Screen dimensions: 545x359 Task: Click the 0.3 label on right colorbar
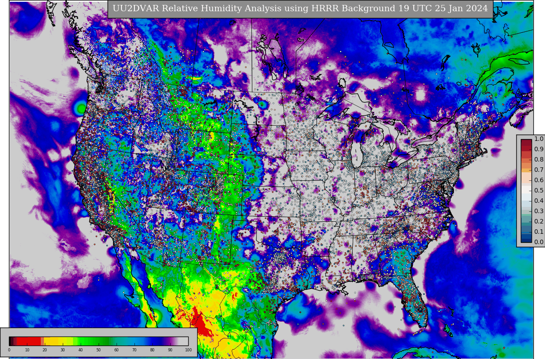click(539, 211)
